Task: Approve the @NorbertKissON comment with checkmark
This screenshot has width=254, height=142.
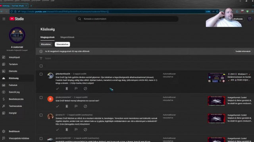Action: pos(57,89)
